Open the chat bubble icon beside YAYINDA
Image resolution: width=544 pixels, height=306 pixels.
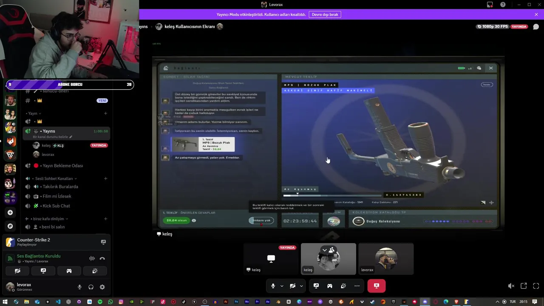click(536, 26)
